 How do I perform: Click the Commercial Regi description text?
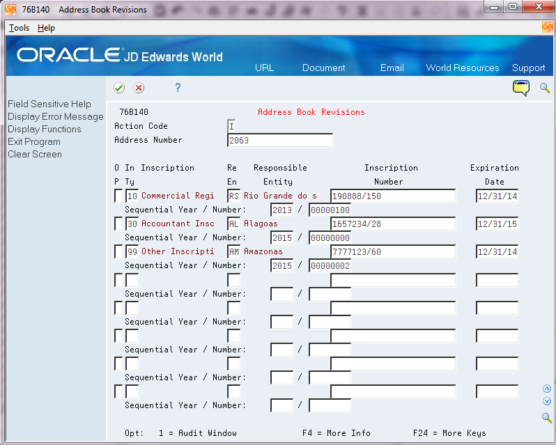[178, 196]
